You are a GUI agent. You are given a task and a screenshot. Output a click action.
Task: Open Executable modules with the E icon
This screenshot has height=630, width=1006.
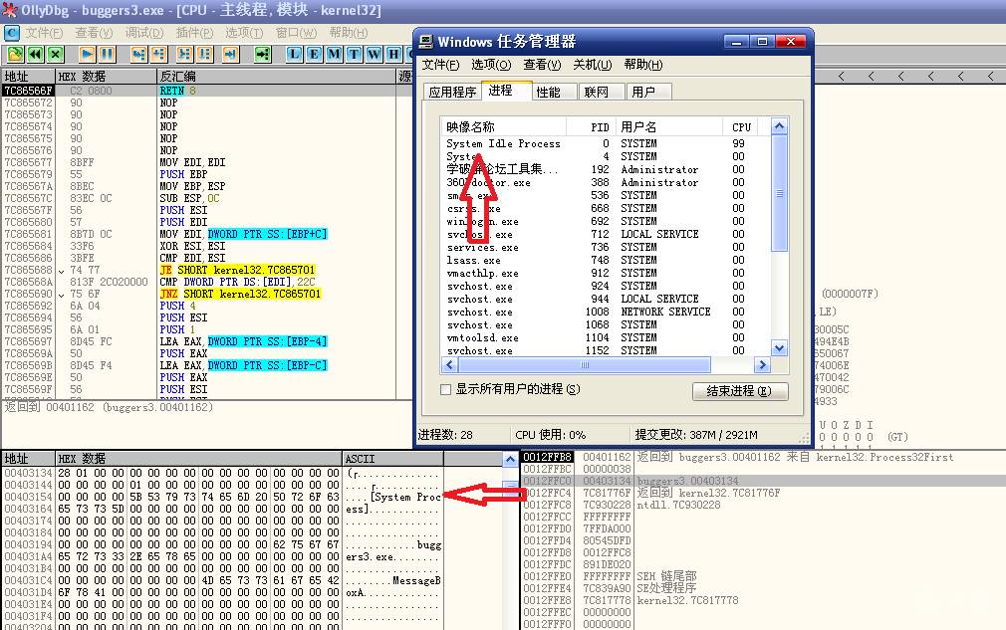coord(314,55)
